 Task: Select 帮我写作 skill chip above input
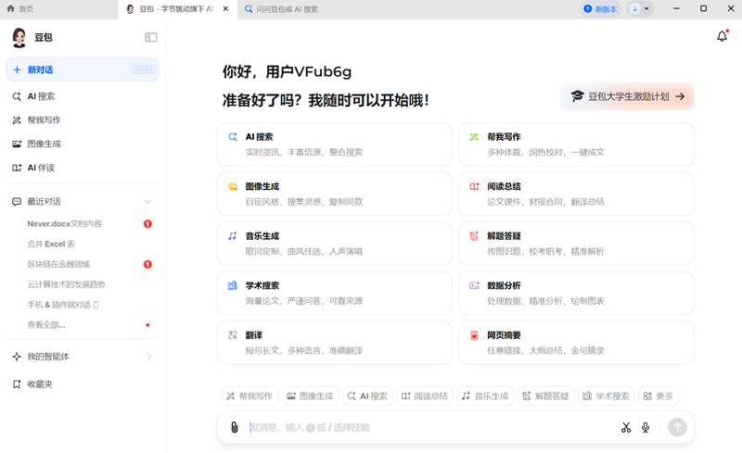249,396
